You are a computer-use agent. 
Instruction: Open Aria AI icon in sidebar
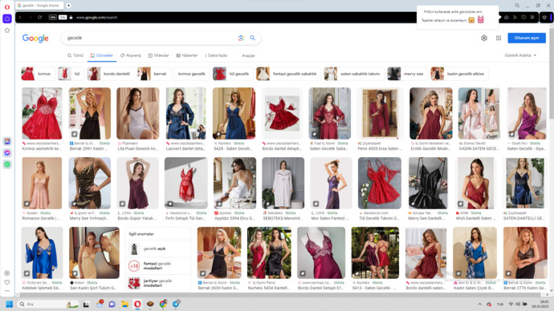tap(7, 141)
